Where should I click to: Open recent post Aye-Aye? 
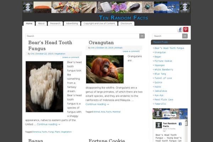pyautogui.click(x=159, y=95)
